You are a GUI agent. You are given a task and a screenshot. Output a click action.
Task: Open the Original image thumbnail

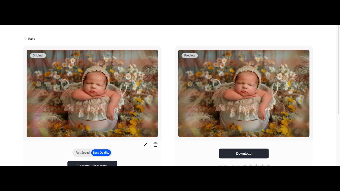tap(92, 93)
